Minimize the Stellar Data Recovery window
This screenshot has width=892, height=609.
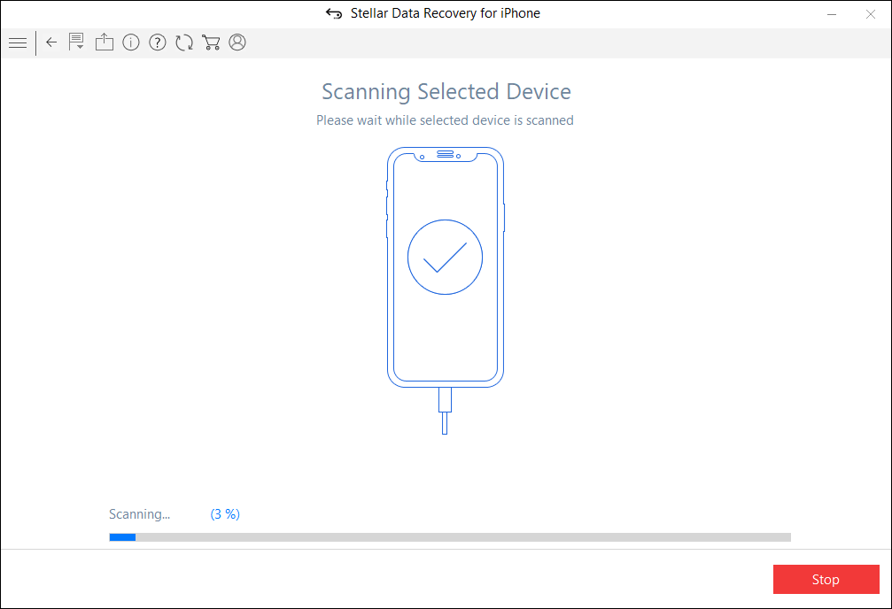pyautogui.click(x=832, y=14)
